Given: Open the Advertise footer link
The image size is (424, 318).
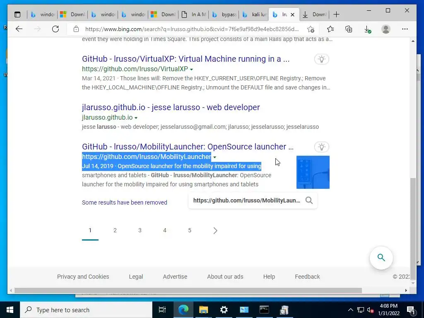Looking at the screenshot, I should (x=175, y=277).
